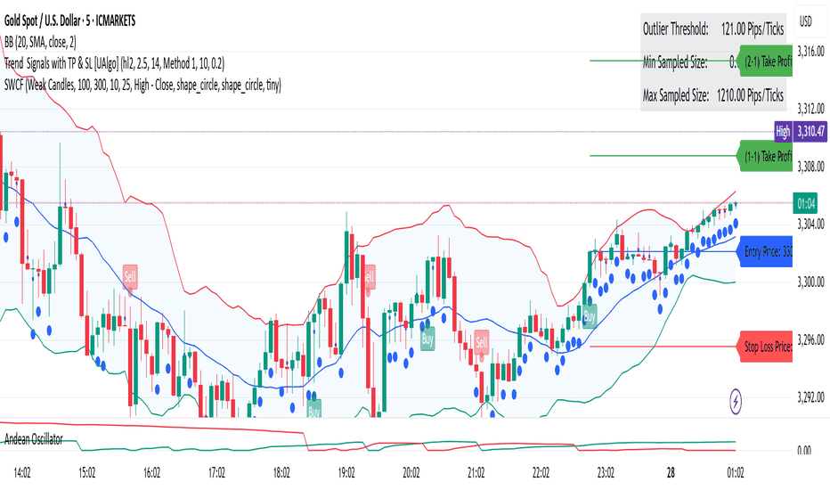
Task: Click the High 3,310.47 price tag
Action: coord(801,131)
